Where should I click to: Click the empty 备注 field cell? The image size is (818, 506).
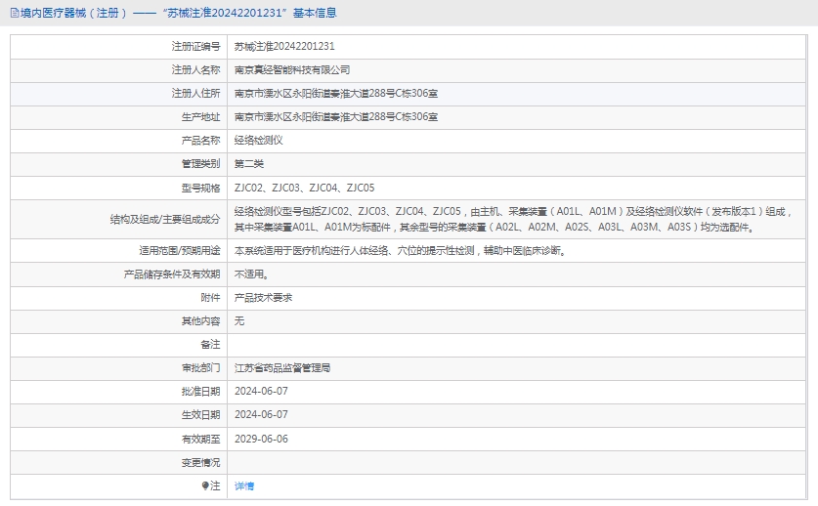518,345
